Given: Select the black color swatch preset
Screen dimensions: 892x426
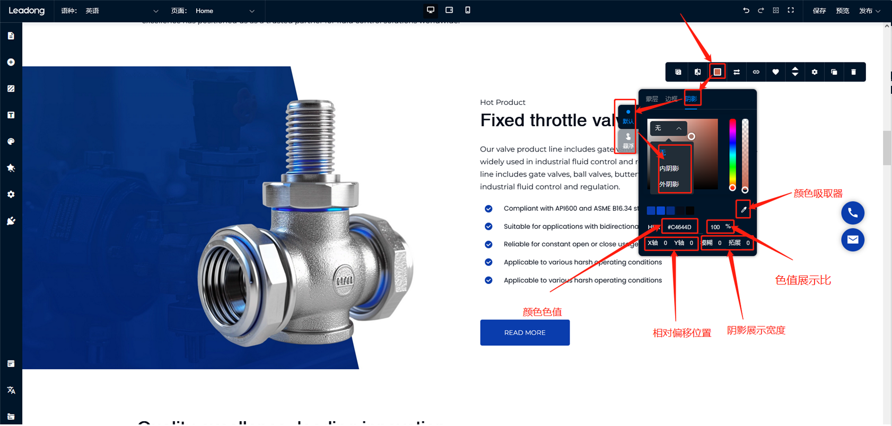Looking at the screenshot, I should pyautogui.click(x=690, y=211).
